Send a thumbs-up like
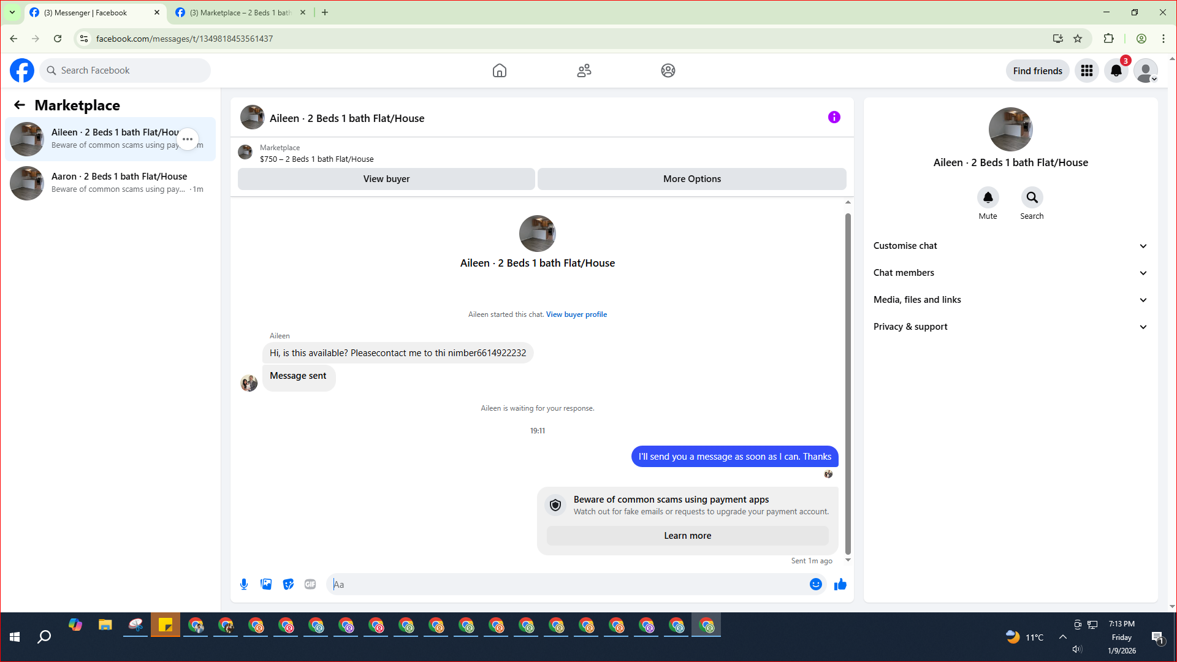1177x662 pixels. click(840, 584)
